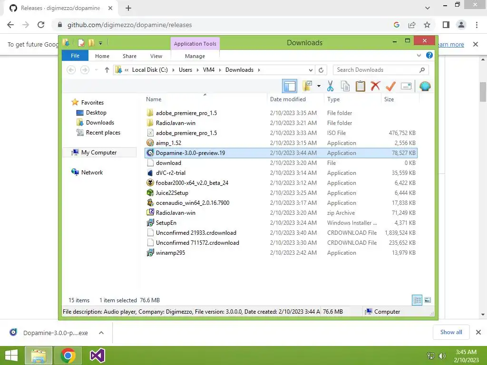Click the Copy icon in toolbar

click(x=345, y=86)
